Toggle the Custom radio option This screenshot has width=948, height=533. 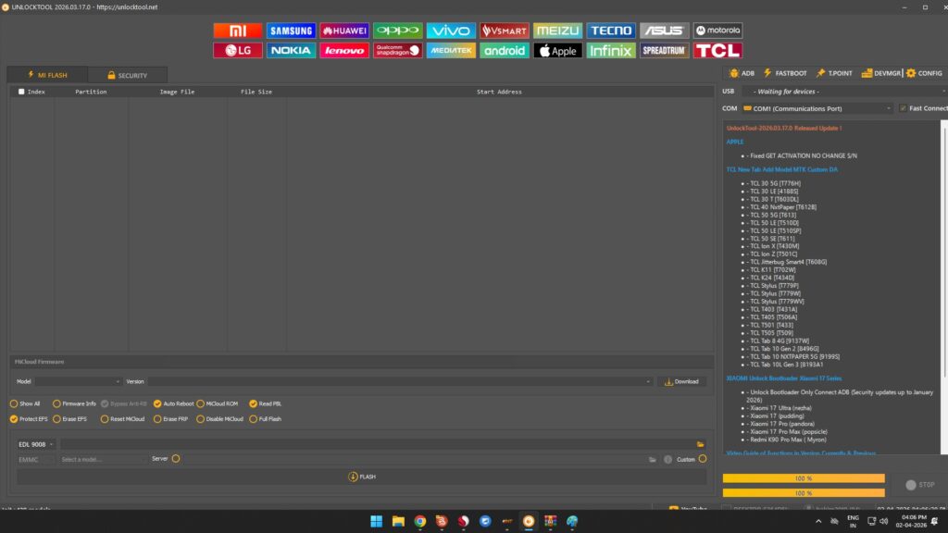point(703,459)
